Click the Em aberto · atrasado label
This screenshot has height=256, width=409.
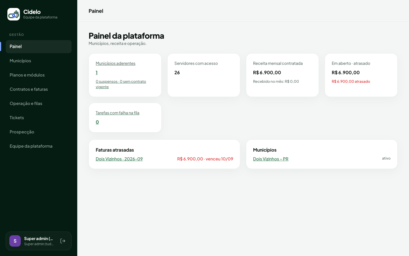351,63
